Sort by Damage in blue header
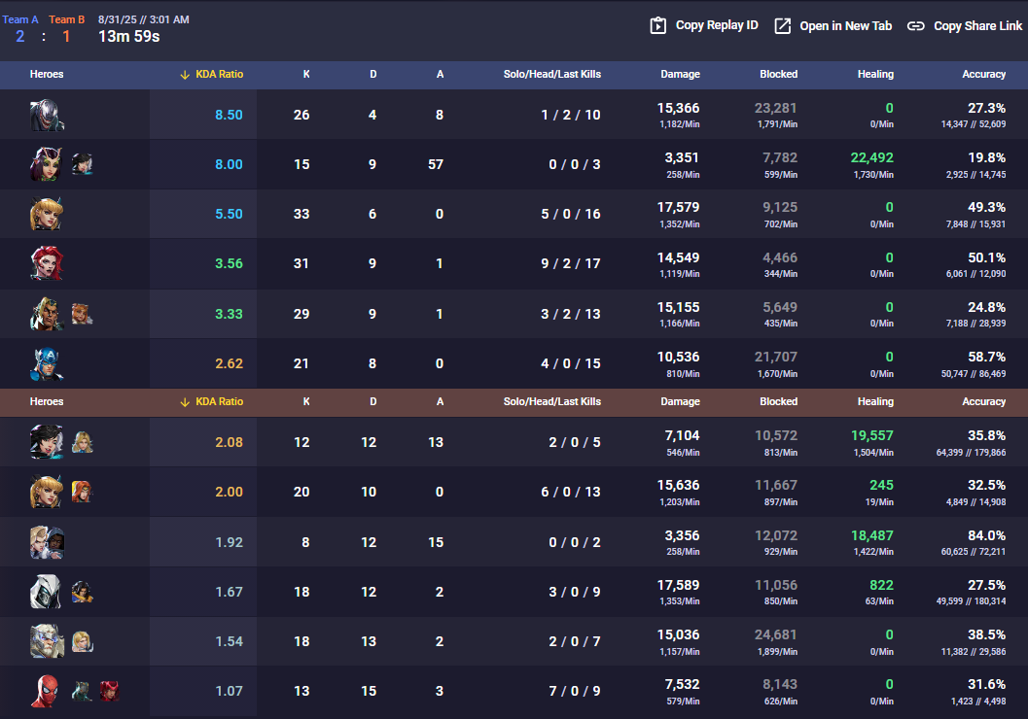1028x719 pixels. click(680, 74)
